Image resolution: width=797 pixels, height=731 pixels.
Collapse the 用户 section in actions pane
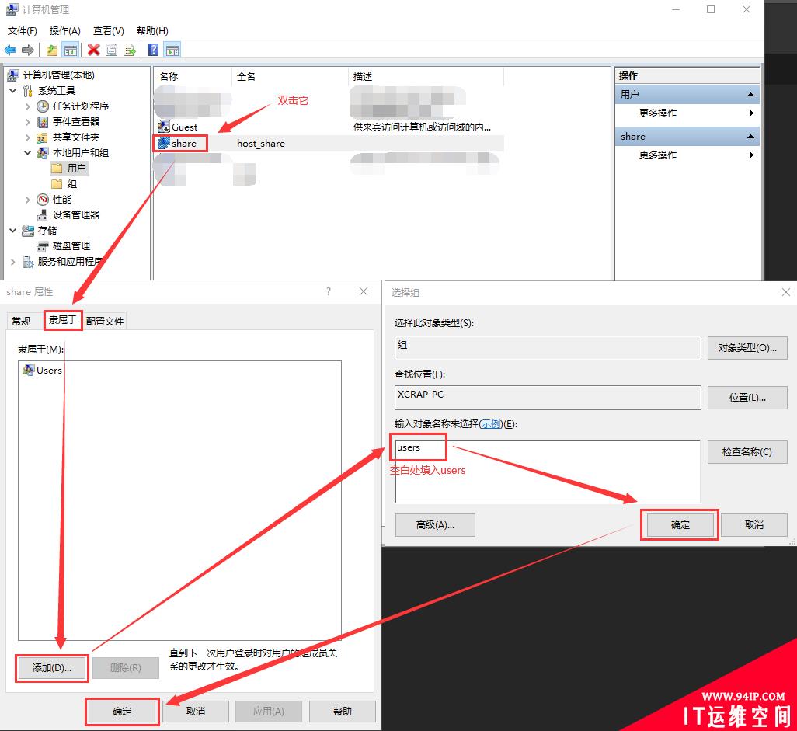750,95
